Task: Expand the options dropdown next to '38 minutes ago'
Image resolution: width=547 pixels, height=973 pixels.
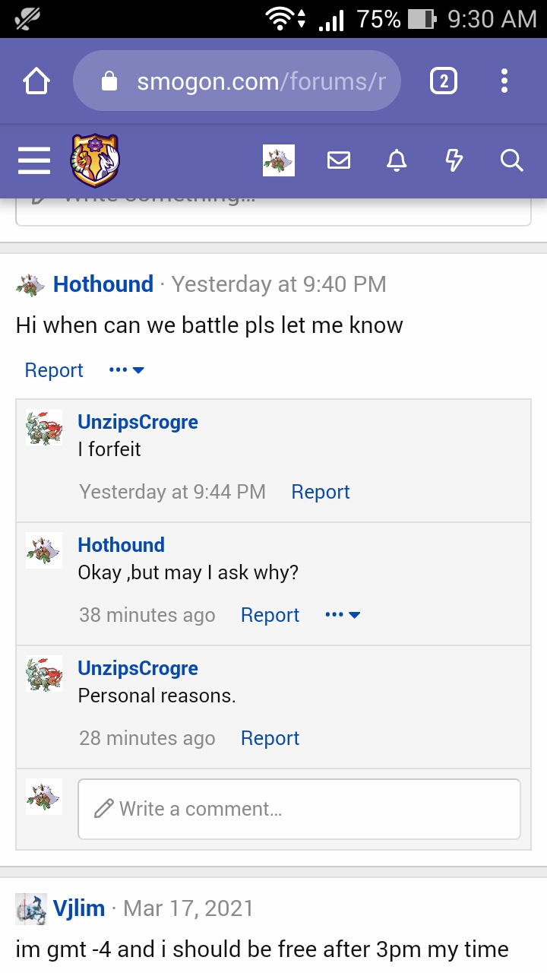Action: click(x=342, y=615)
